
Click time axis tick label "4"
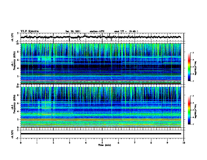(86, 143)
